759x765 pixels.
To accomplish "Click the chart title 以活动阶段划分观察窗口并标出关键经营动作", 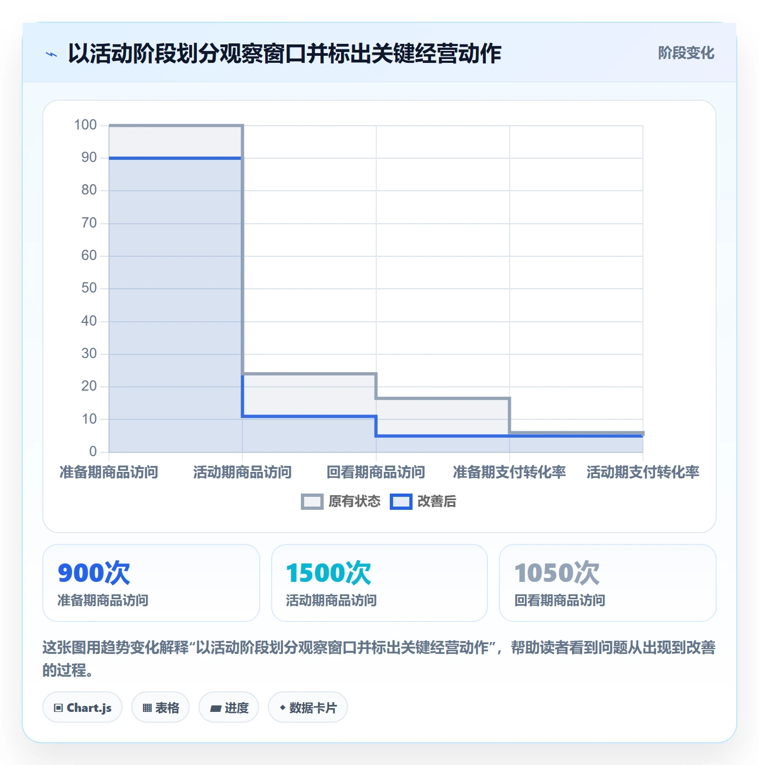I will point(285,54).
